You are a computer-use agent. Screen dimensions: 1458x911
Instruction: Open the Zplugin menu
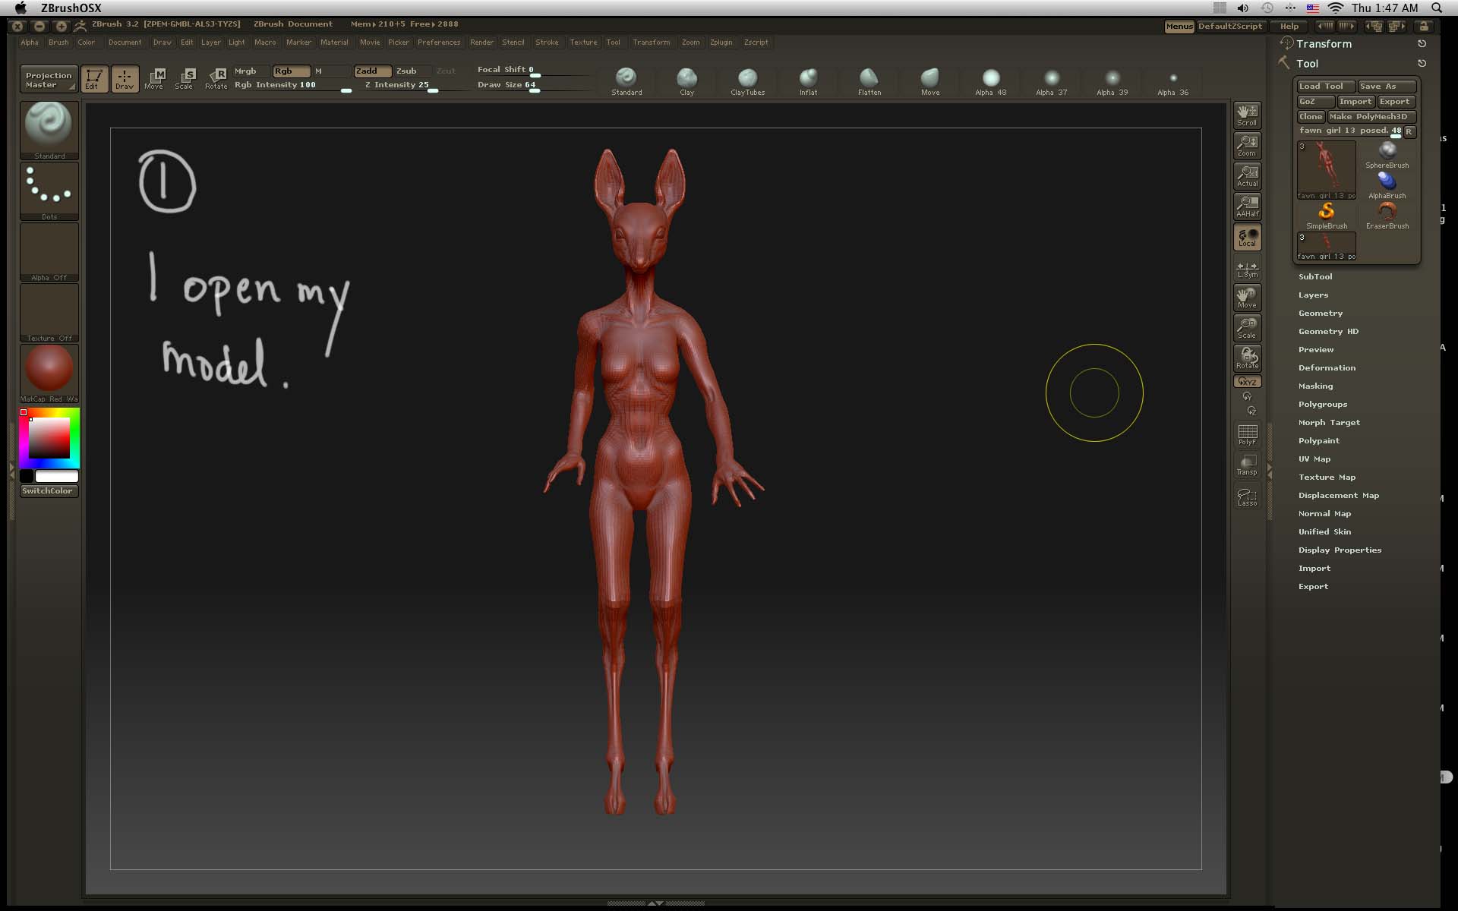721,43
